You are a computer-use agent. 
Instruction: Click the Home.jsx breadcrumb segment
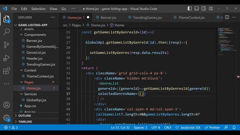click(96, 25)
